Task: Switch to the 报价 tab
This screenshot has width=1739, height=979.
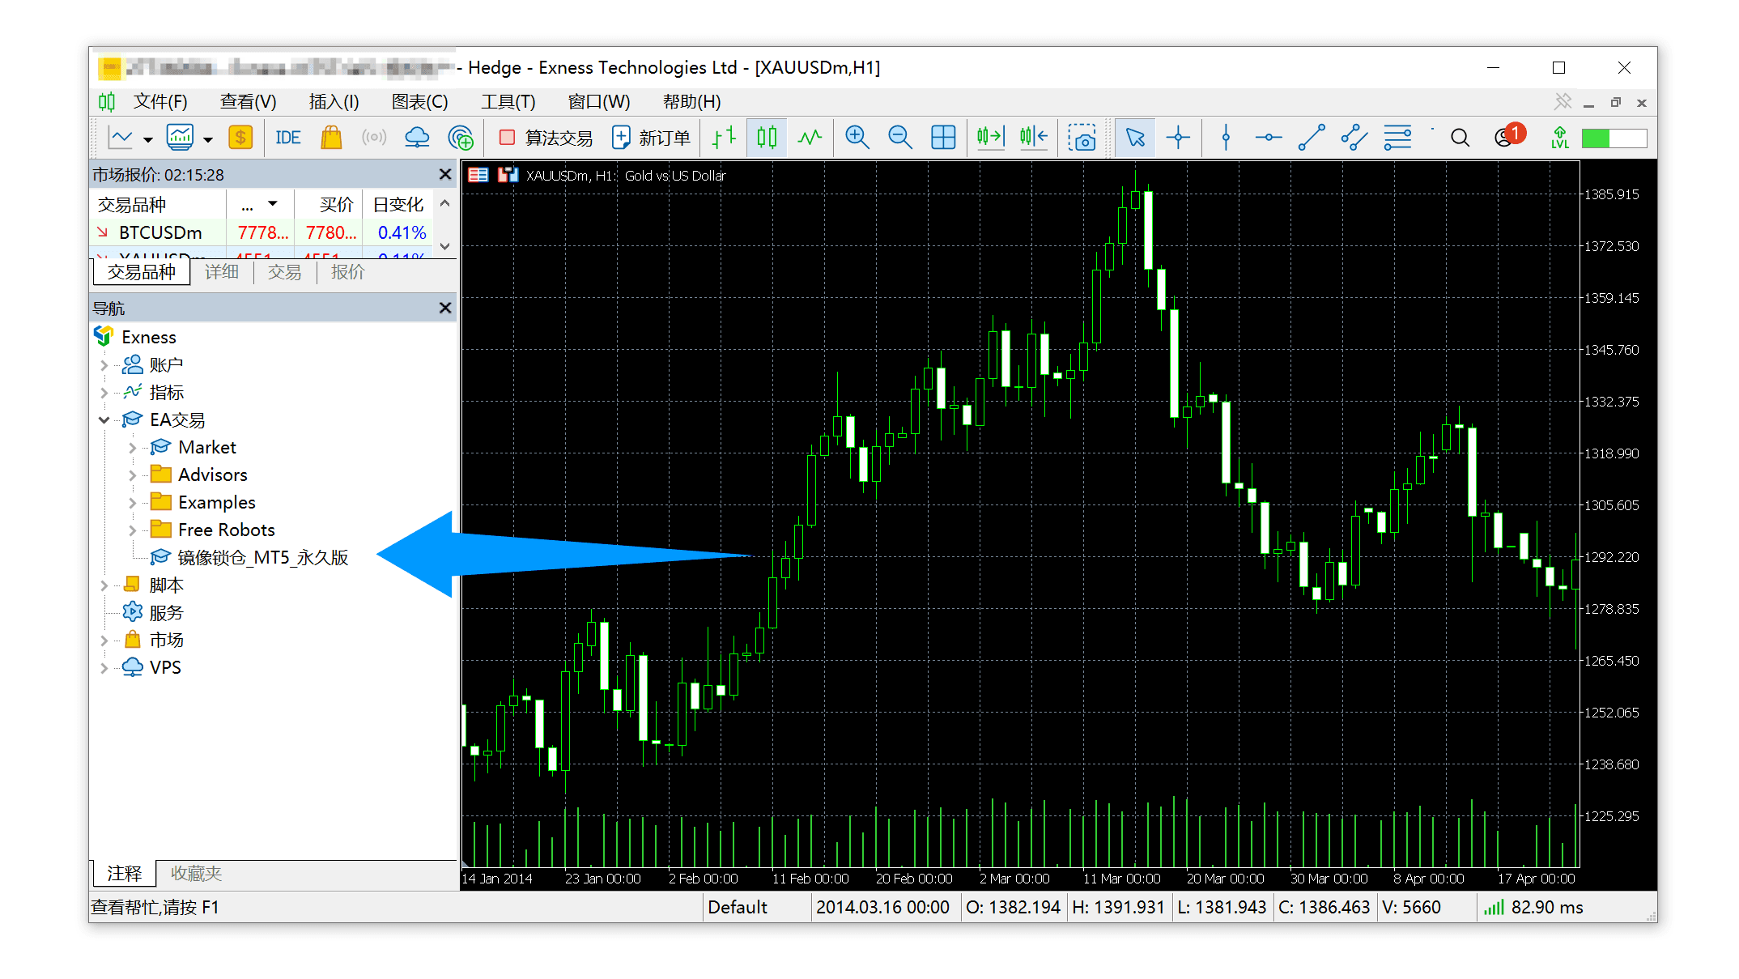Action: [347, 272]
